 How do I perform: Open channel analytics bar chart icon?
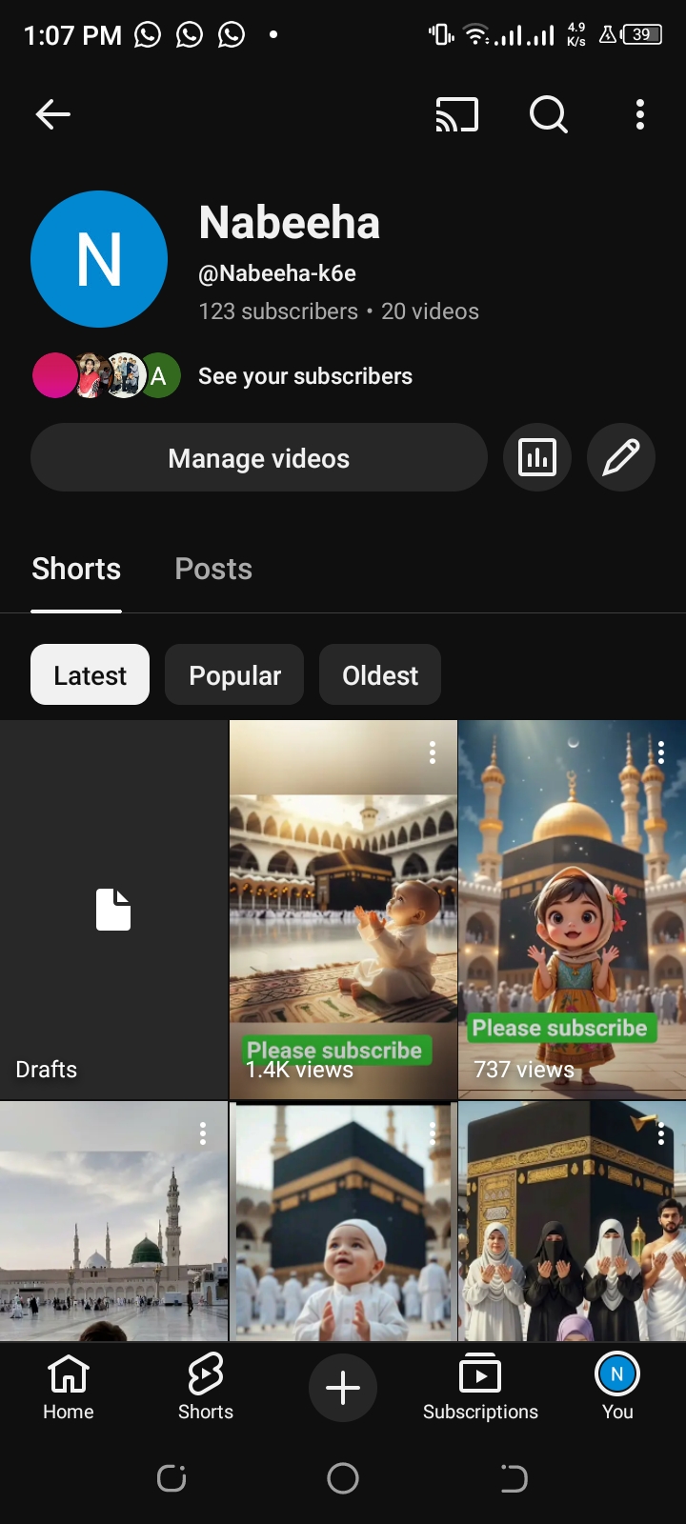[x=537, y=458]
